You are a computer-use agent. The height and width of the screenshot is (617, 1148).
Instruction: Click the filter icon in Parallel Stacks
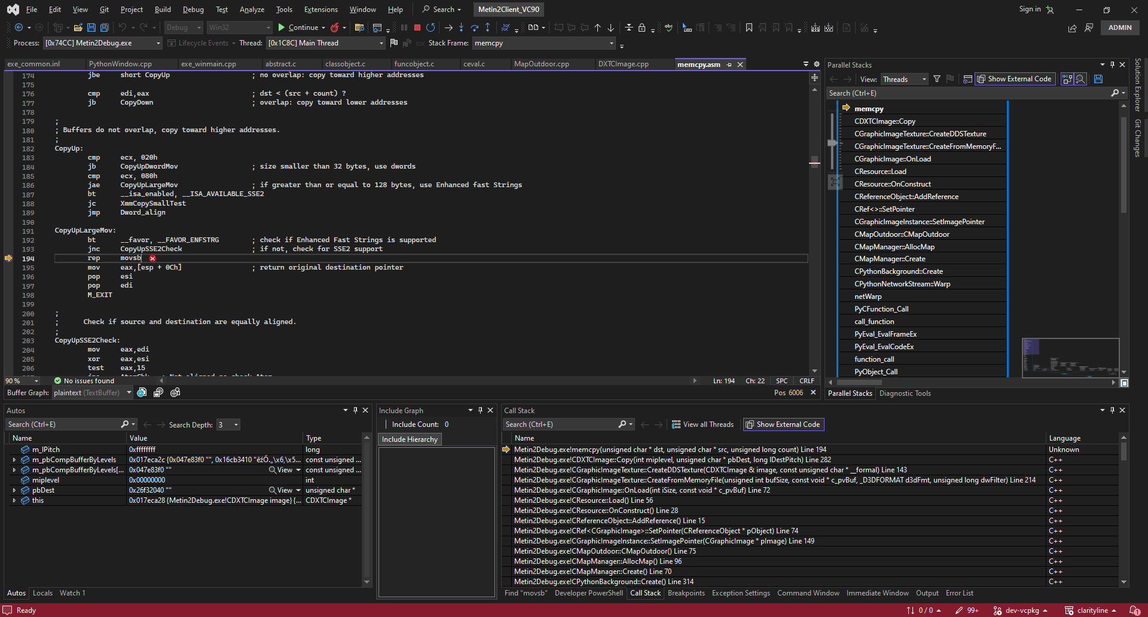coord(937,79)
